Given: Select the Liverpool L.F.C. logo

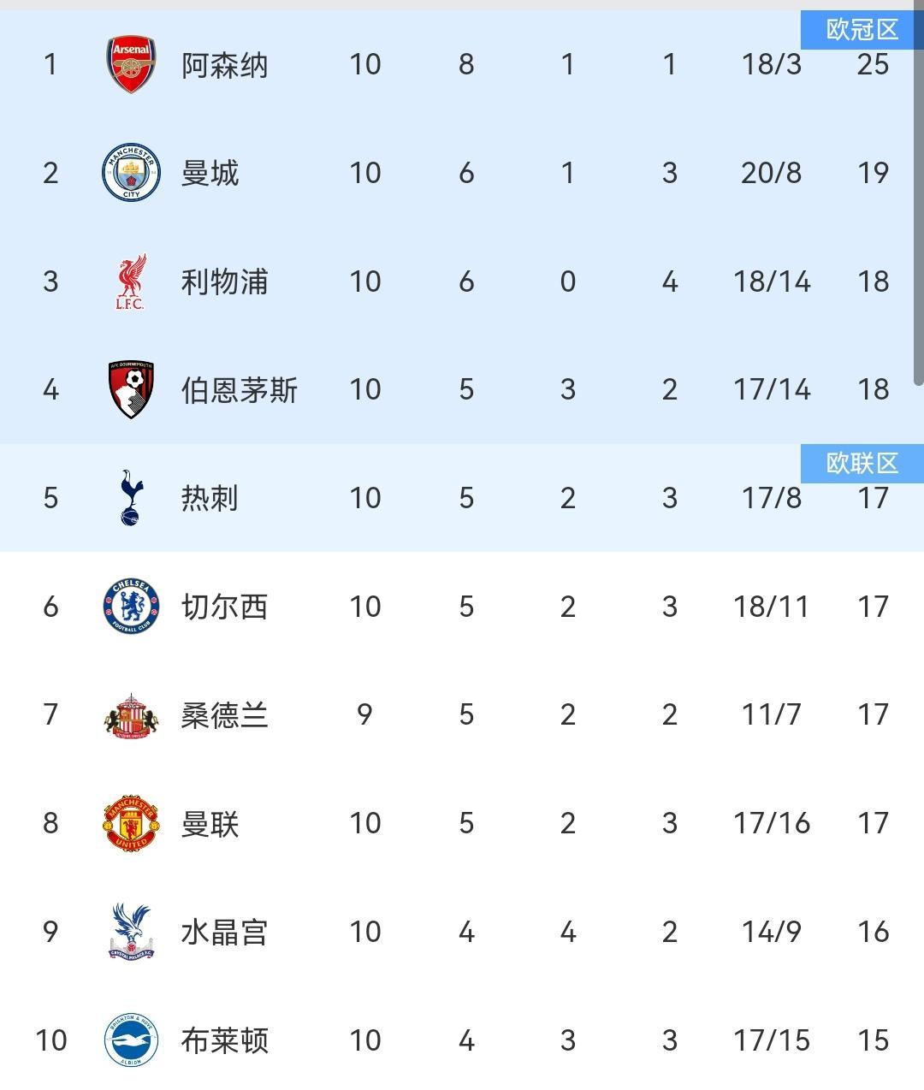Looking at the screenshot, I should coord(131,281).
